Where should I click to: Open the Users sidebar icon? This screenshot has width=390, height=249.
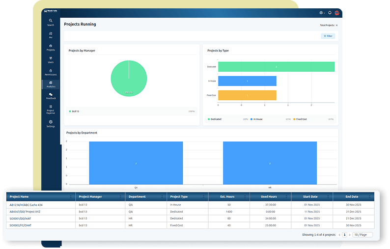coord(51,59)
